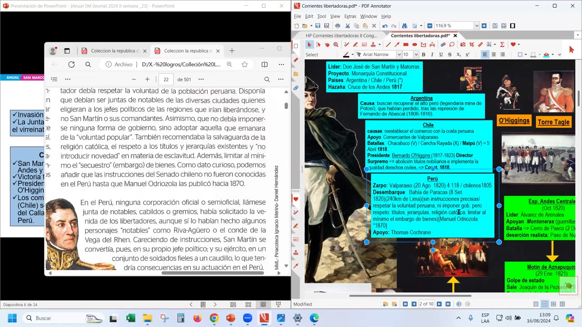Set text alignment to left
582x327 pixels.
pos(485,54)
